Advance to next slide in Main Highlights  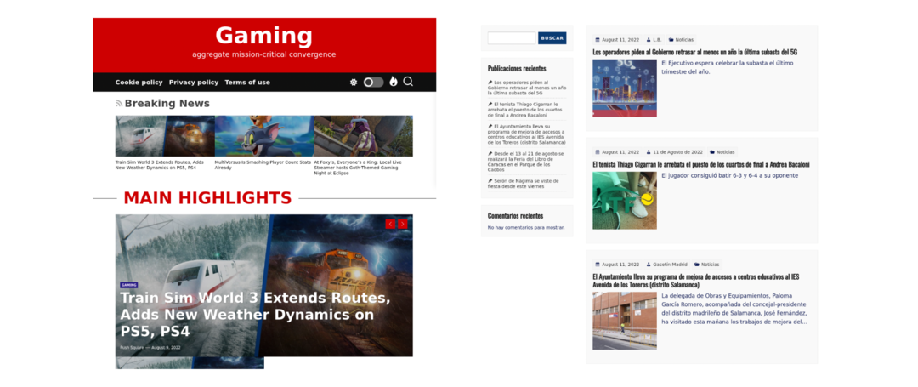tap(402, 224)
